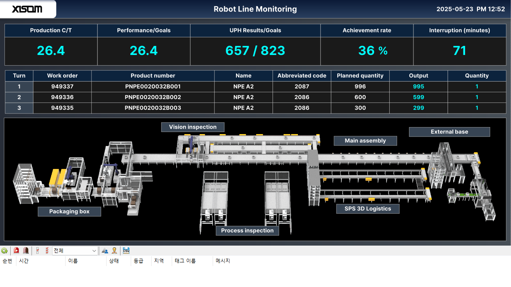Click the Vision inspection station label
This screenshot has width=511, height=287.
(193, 127)
